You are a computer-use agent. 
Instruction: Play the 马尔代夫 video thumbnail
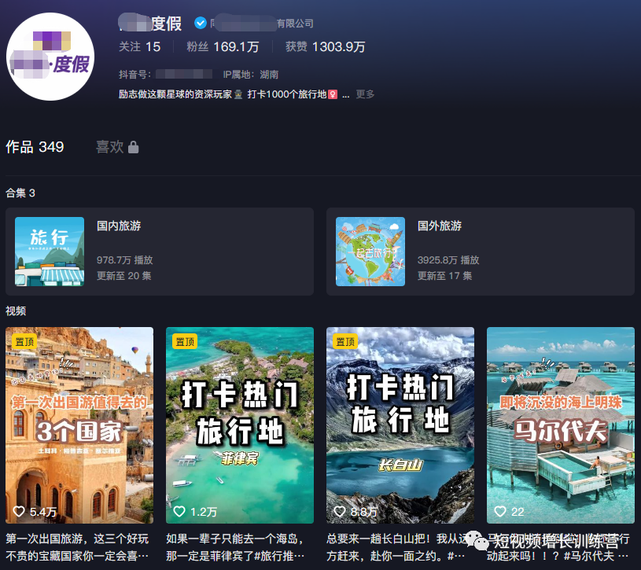point(560,425)
